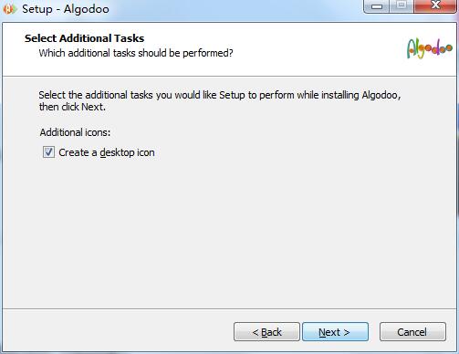This screenshot has width=459, height=354.
Task: Click the word "Tasks" in bold heading
Action: click(128, 38)
